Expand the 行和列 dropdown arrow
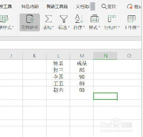143x137 pixels. 119,27
